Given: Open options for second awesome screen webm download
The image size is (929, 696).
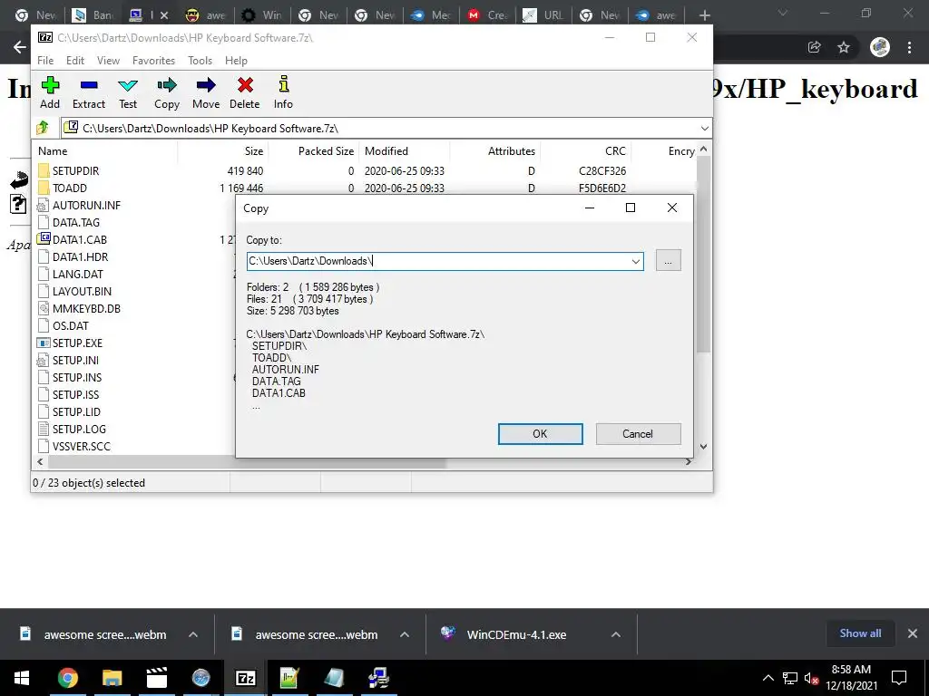Looking at the screenshot, I should [405, 634].
